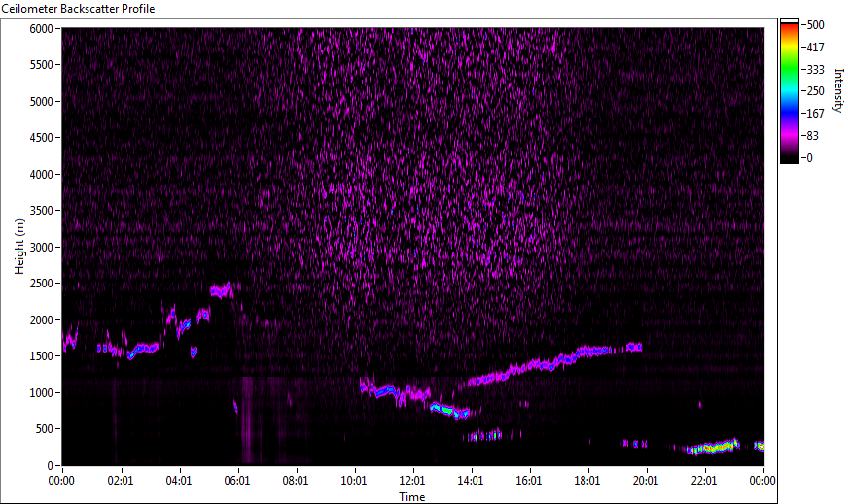Select the 0 color scale marker
This screenshot has height=504, width=848.
coord(810,157)
